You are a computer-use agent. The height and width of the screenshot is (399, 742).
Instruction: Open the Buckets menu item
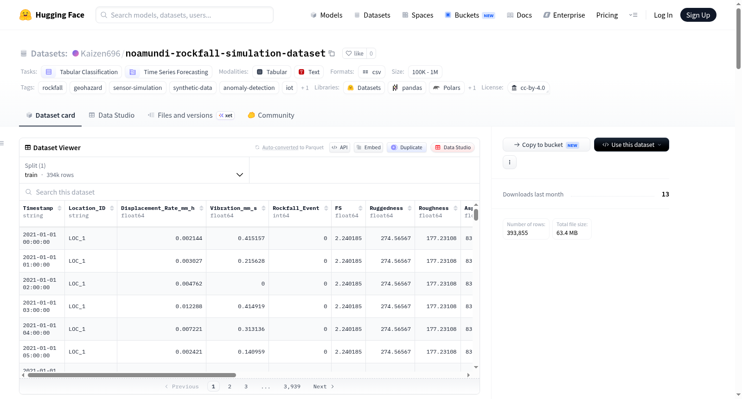(469, 15)
